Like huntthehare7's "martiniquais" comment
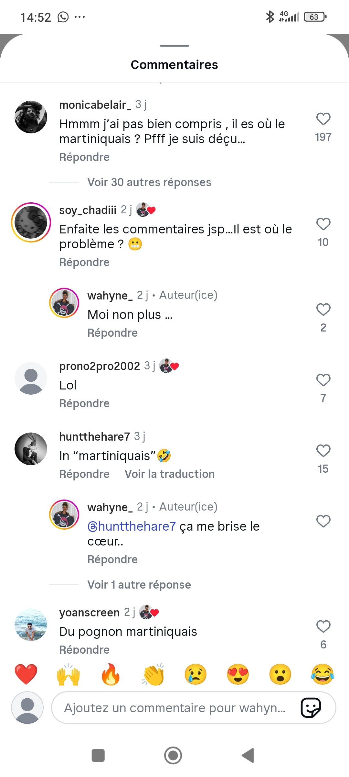Screen dimensions: 349x777 coord(323,451)
